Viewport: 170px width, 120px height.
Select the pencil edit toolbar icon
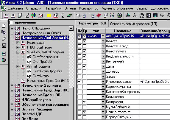pos(27,15)
